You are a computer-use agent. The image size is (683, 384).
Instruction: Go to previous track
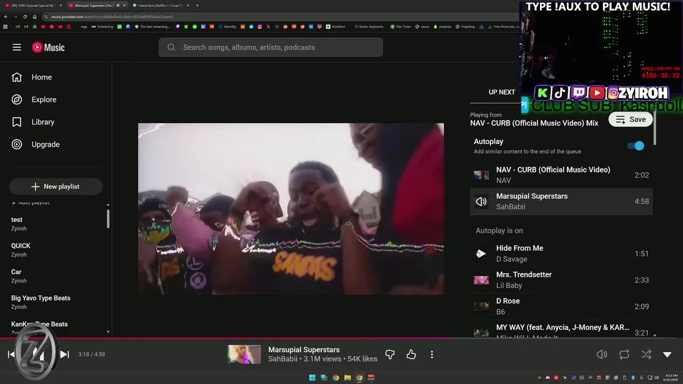[x=11, y=355]
